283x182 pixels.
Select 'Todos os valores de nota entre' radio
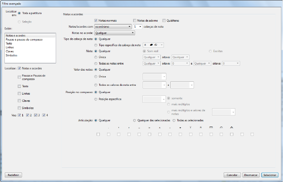click(96, 85)
